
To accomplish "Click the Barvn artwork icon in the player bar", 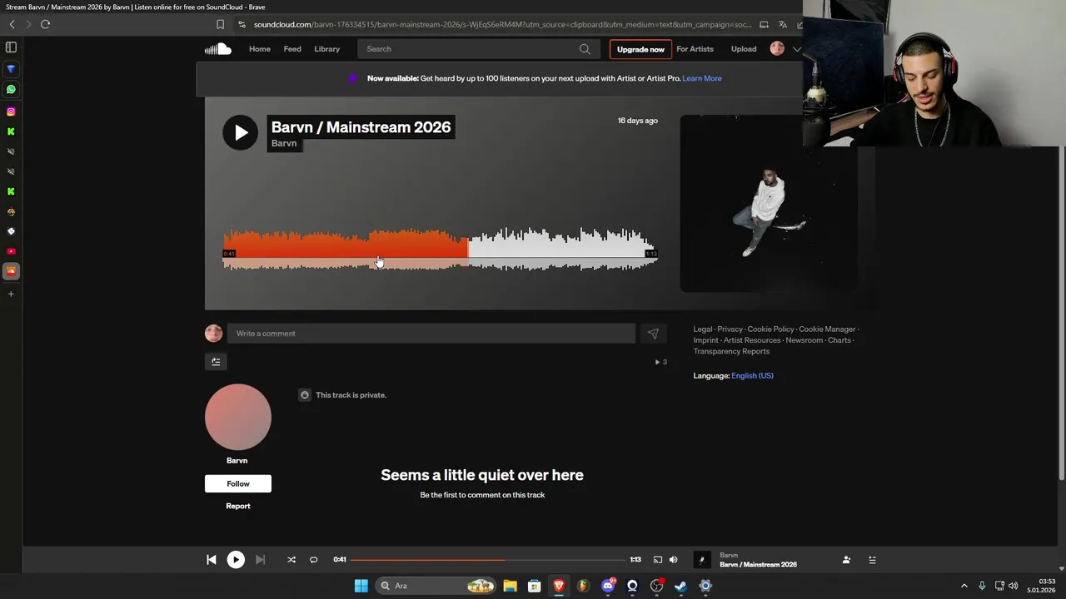I will click(702, 560).
